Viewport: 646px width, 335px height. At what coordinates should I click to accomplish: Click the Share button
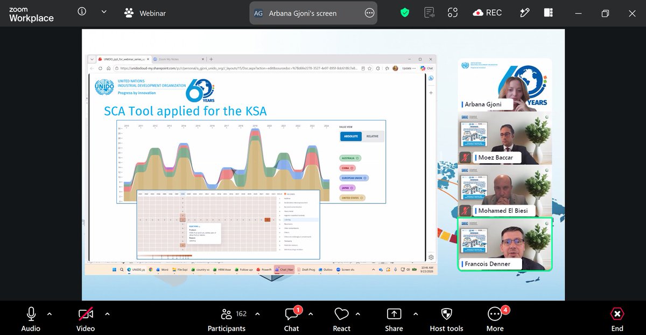coord(394,318)
